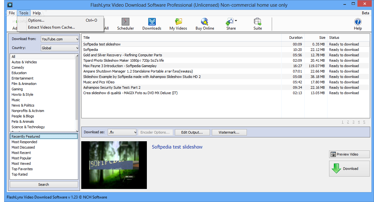Click the Preview Video button
Viewport: 374px width, 202px height.
pyautogui.click(x=349, y=154)
